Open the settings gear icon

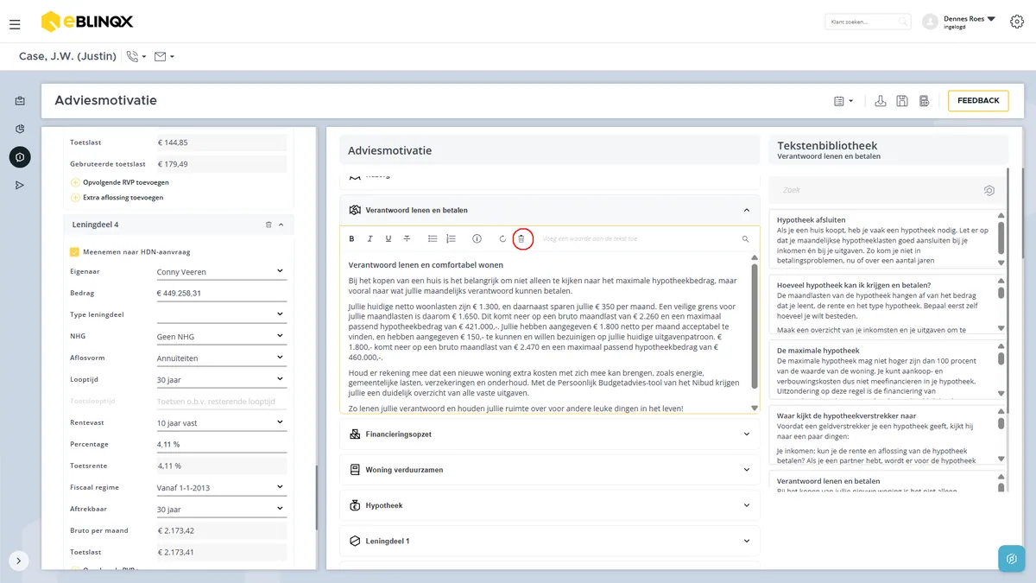pyautogui.click(x=1017, y=22)
